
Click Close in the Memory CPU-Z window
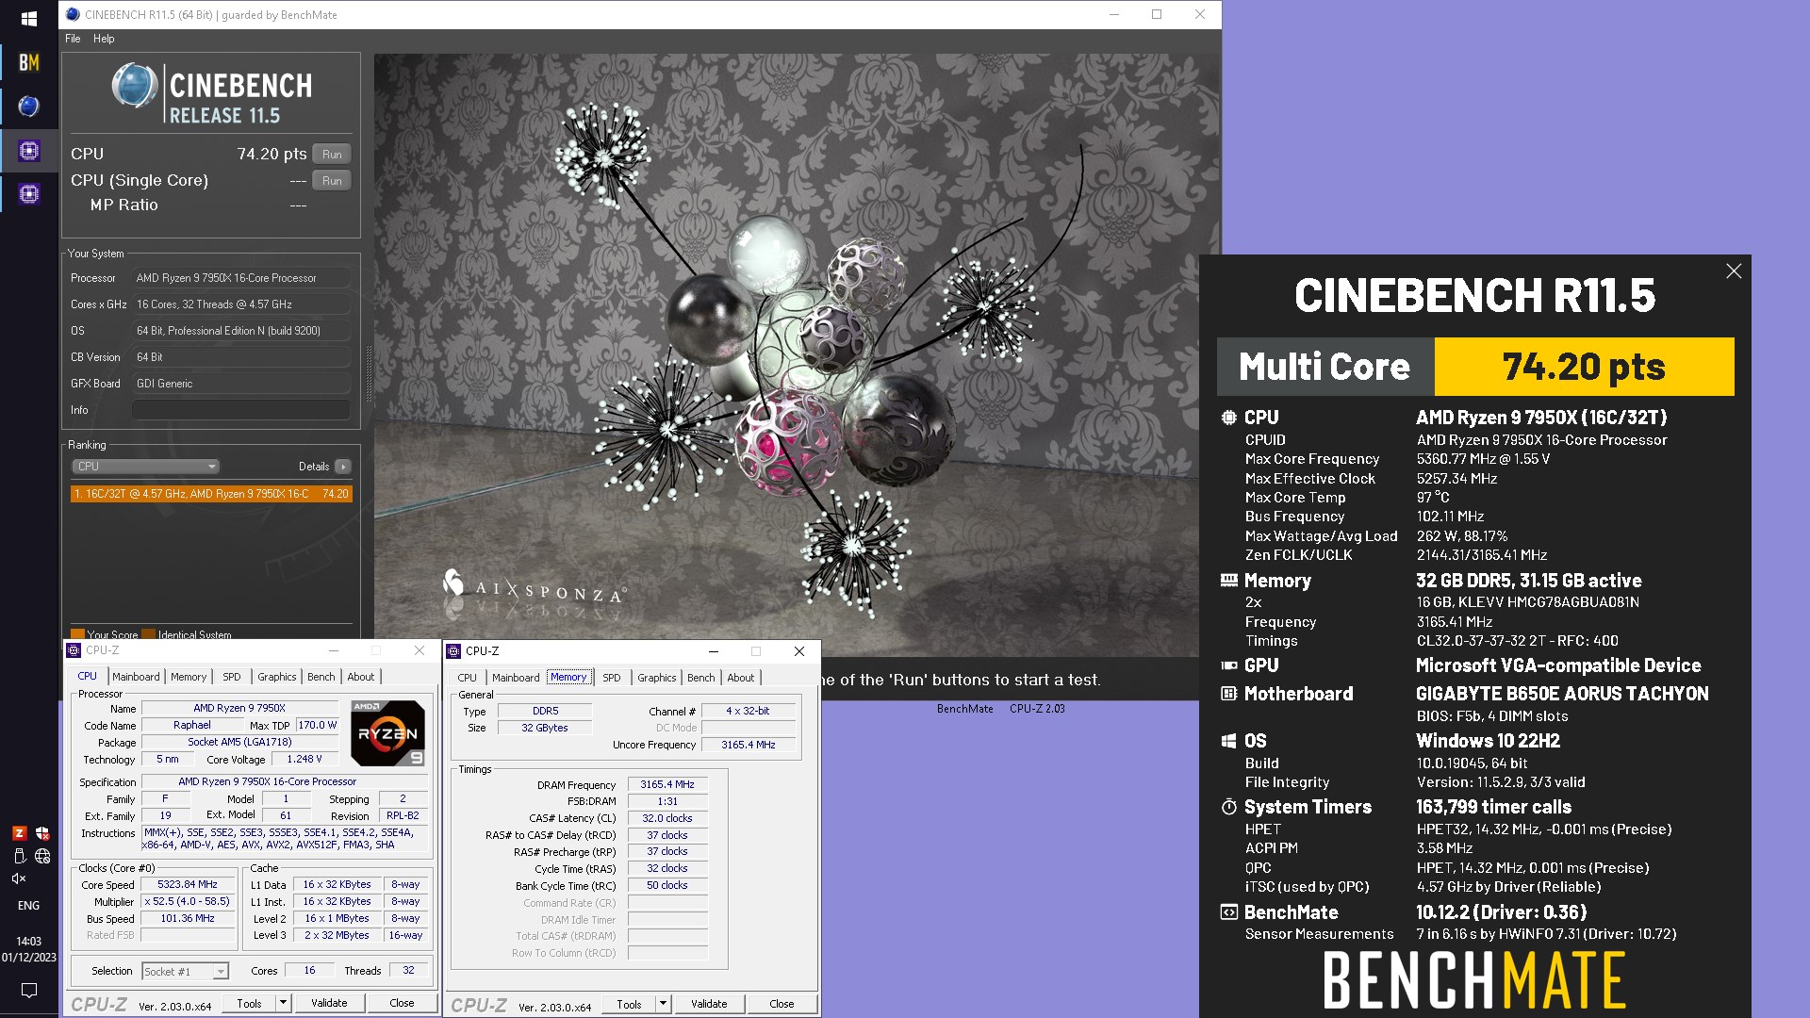[x=782, y=1004]
